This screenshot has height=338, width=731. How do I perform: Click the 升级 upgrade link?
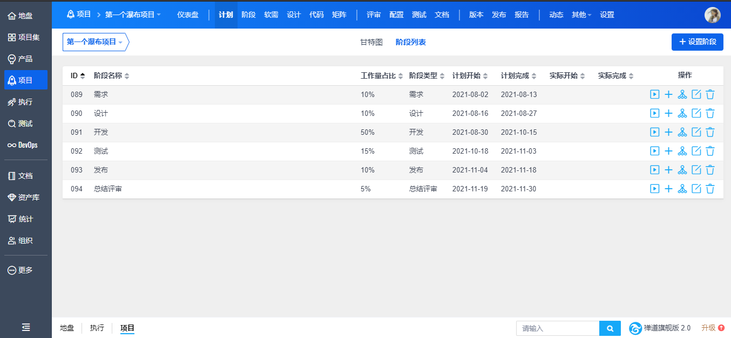712,328
